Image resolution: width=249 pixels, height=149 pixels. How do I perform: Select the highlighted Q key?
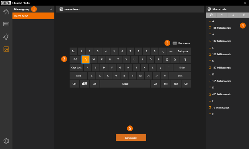click(x=85, y=59)
